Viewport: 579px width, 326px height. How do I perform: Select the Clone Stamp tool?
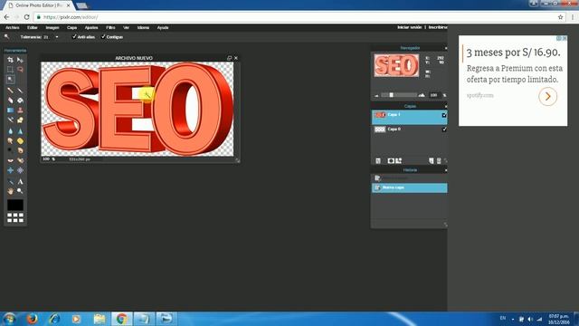pyautogui.click(x=20, y=110)
